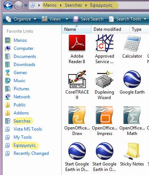Select the Adobe Reader 8 icon
The height and width of the screenshot is (175, 149).
point(77,43)
